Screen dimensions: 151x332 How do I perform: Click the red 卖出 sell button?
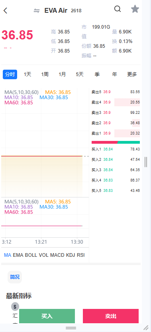coord(111,316)
